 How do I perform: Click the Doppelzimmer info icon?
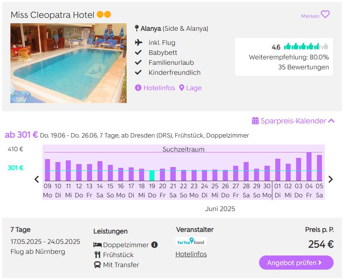point(155,245)
